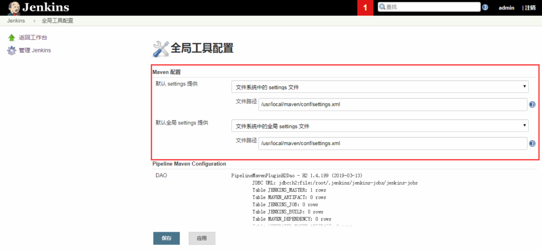Click the search box help icon

[485, 7]
